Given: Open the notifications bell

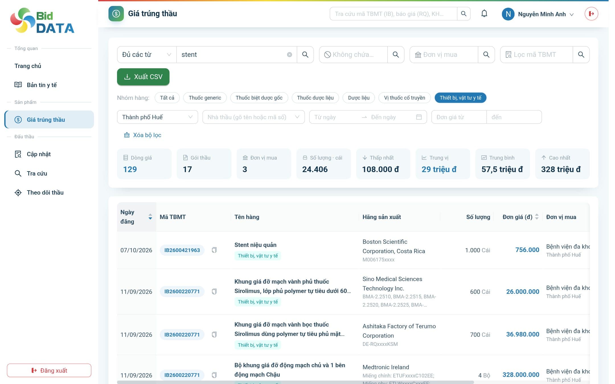Looking at the screenshot, I should tap(484, 14).
